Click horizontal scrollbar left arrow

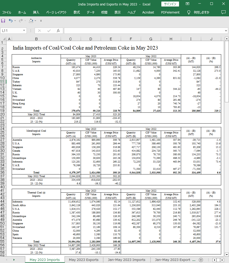[x=214, y=260]
